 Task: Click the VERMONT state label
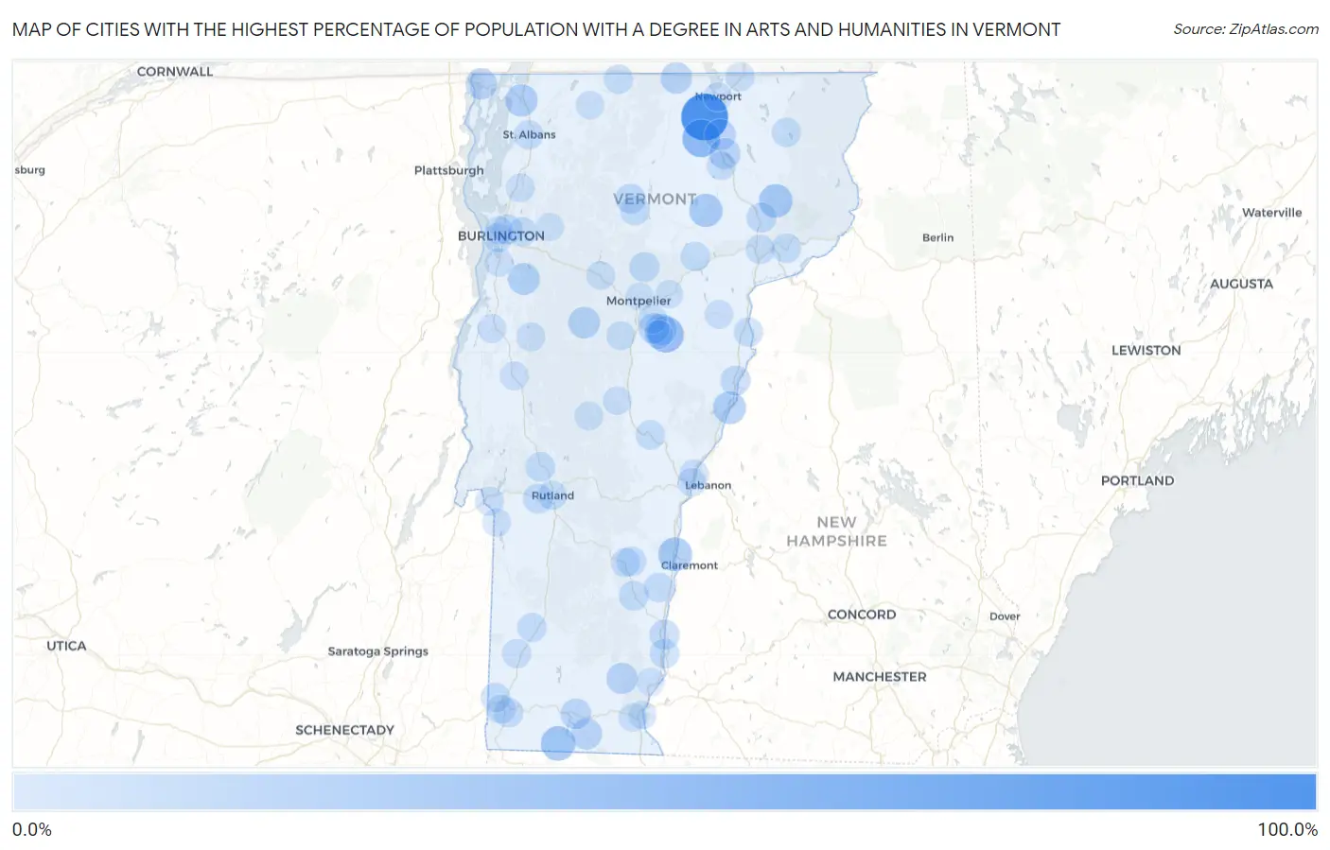[x=655, y=199]
